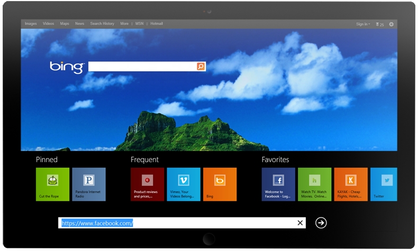Open the Bing settings gear
Image resolution: width=418 pixels, height=251 pixels.
point(391,24)
